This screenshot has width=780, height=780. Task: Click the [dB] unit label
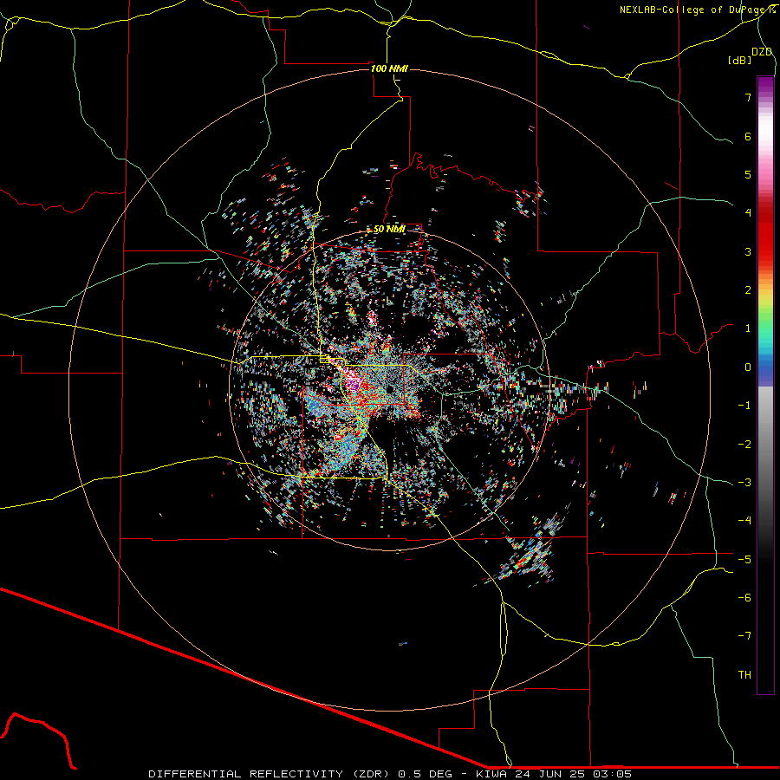[740, 60]
